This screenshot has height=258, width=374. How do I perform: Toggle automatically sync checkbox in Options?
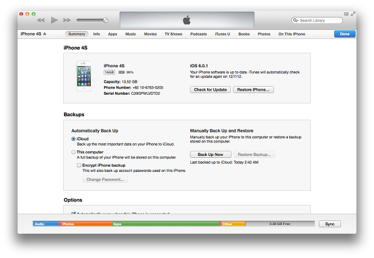73,213
